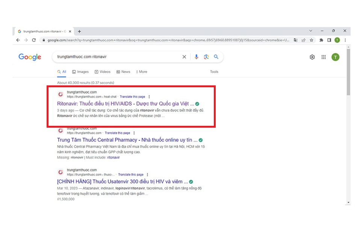Open the Tools filter options

click(214, 72)
